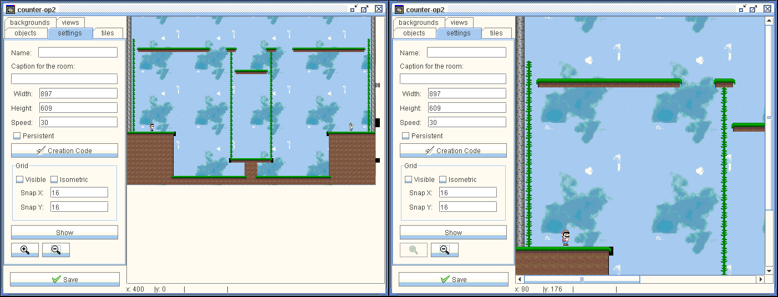Click room caption field in left window
This screenshot has width=778, height=297.
[64, 79]
